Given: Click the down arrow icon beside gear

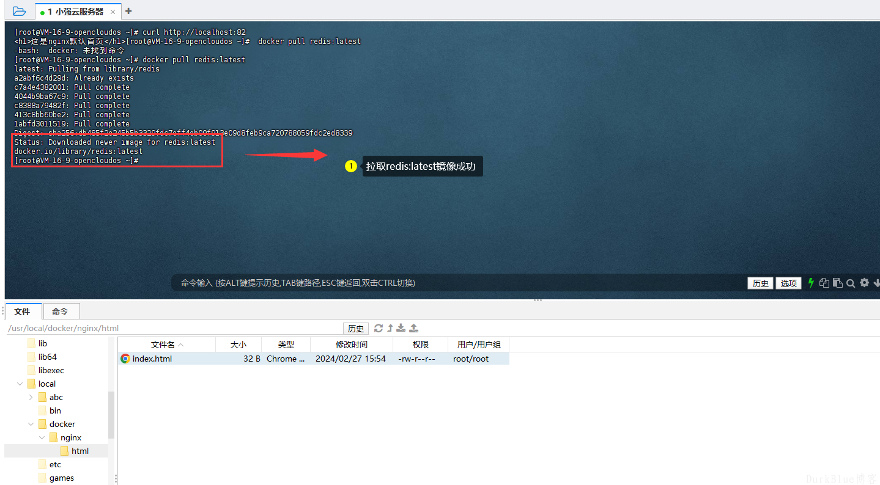Looking at the screenshot, I should [x=876, y=283].
